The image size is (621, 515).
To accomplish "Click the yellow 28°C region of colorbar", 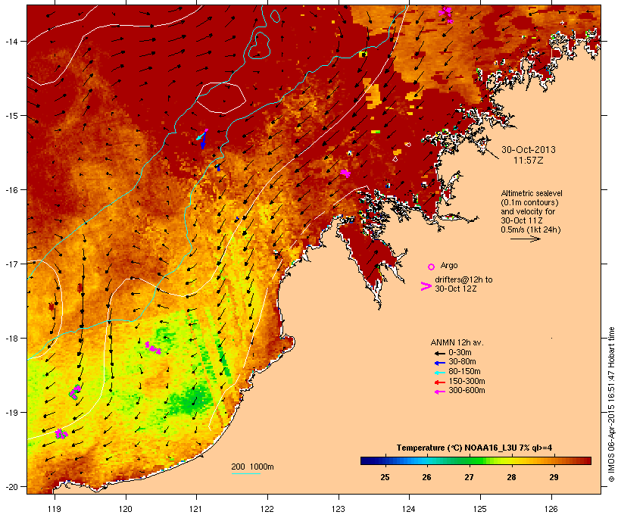I will point(511,460).
